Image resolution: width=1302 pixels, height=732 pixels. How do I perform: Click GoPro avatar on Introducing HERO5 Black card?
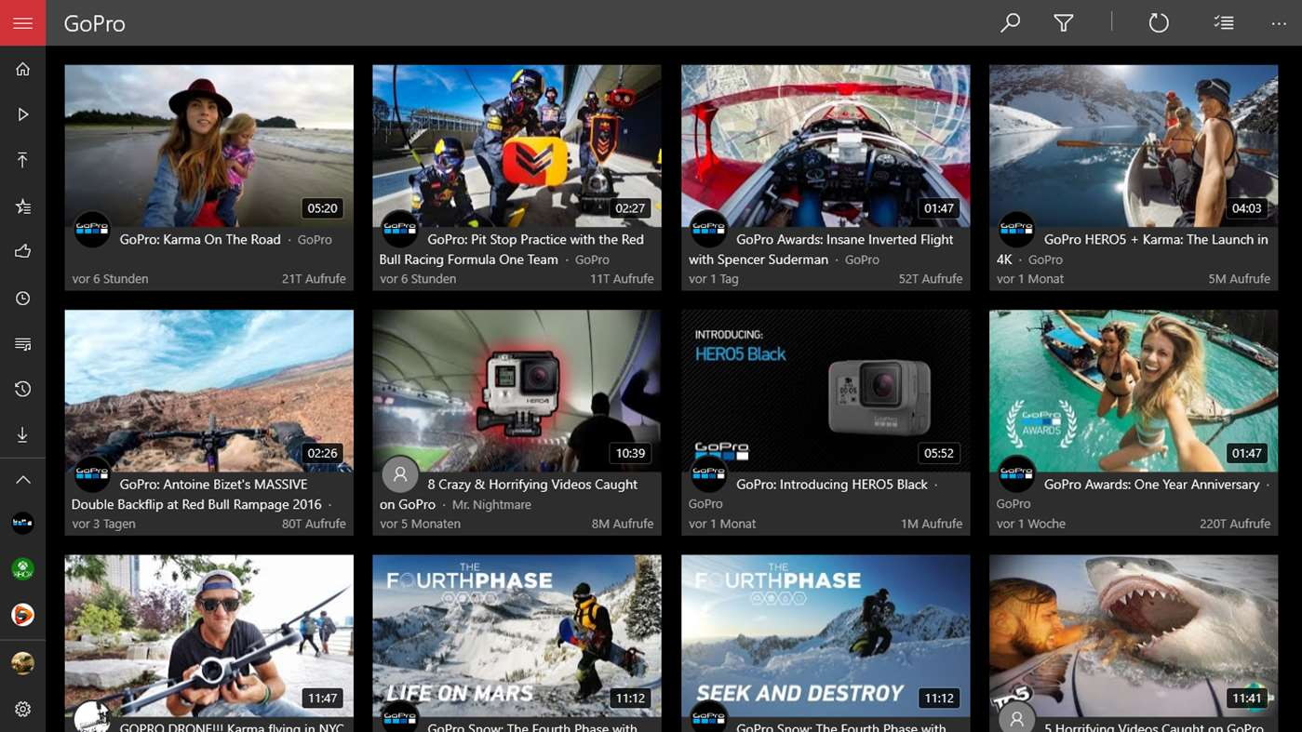coord(708,474)
